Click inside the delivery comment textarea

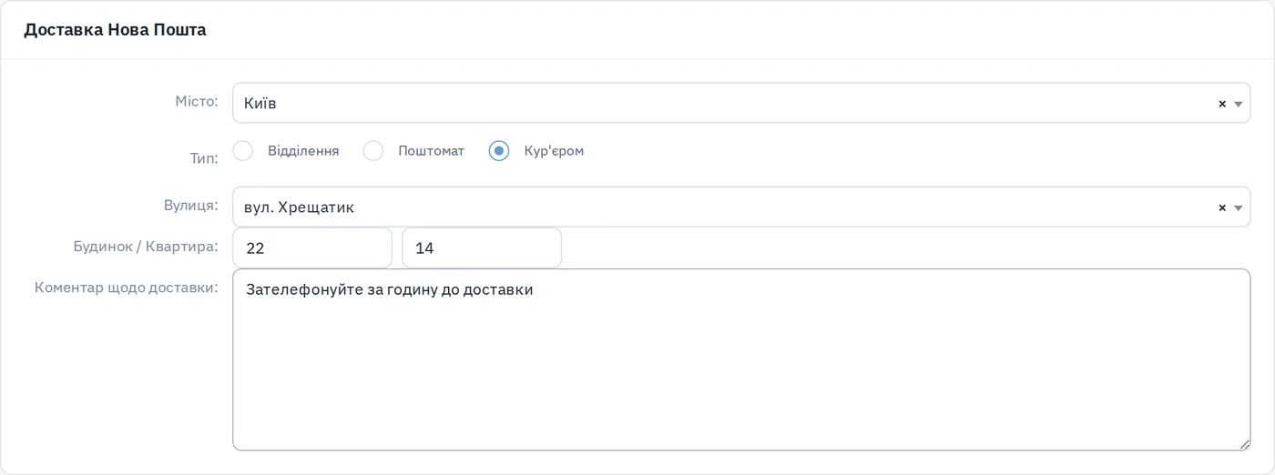pyautogui.click(x=741, y=359)
